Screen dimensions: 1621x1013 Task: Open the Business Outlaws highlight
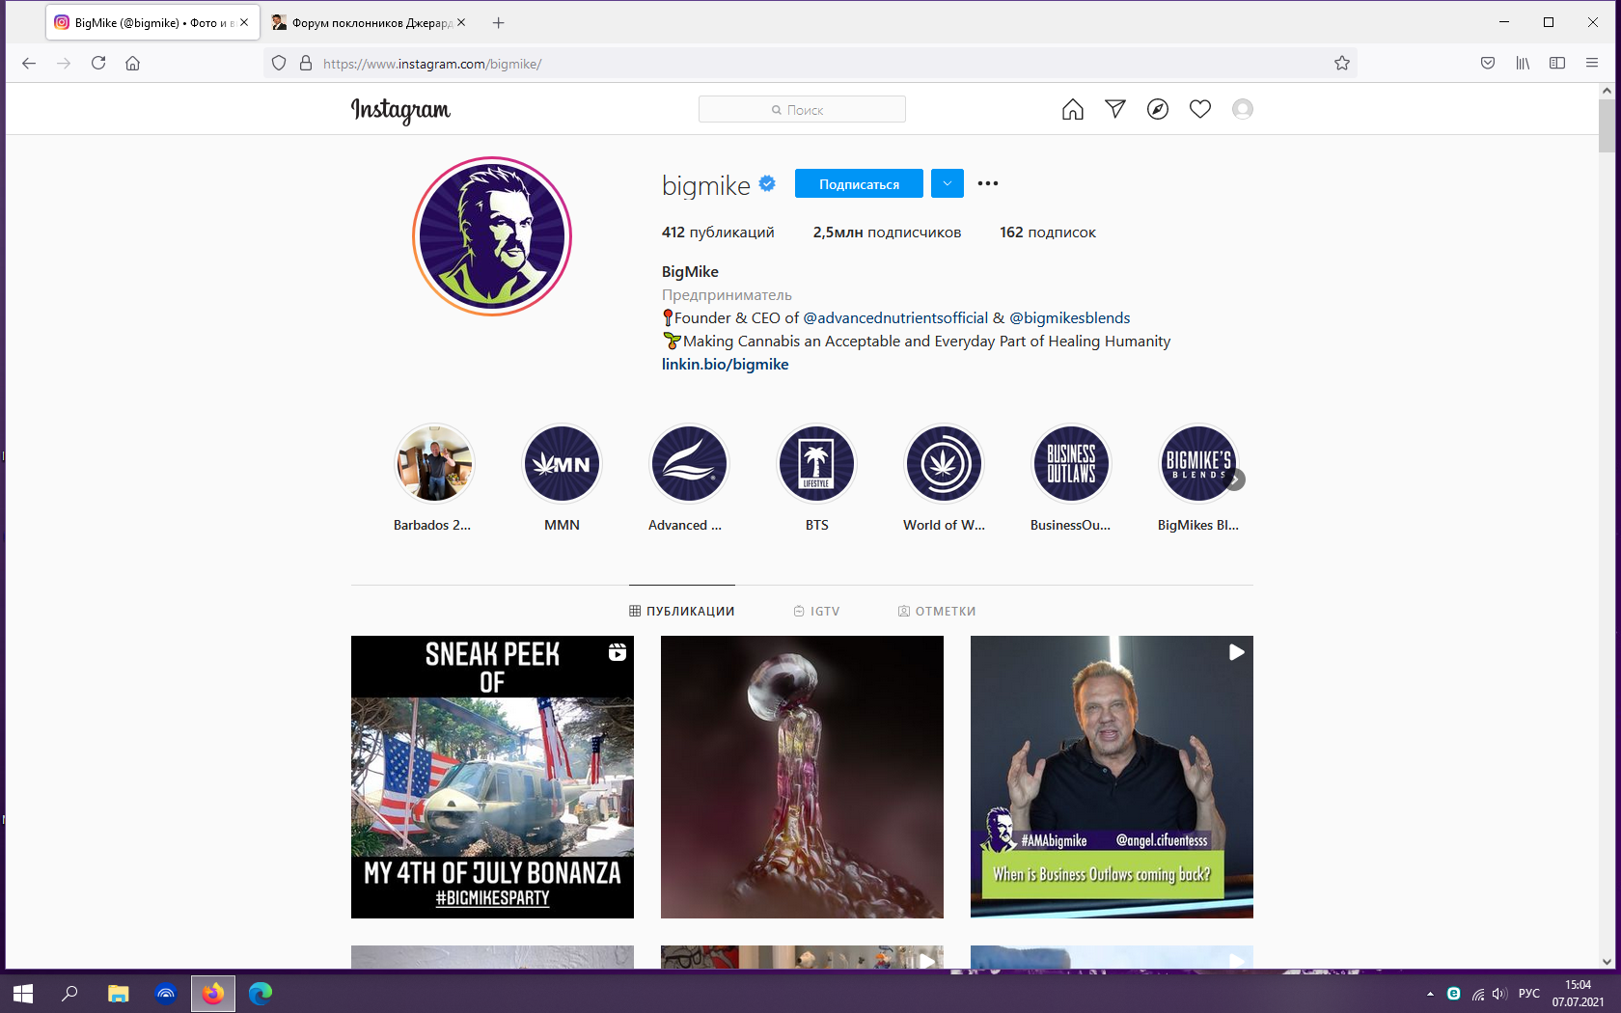pos(1070,464)
